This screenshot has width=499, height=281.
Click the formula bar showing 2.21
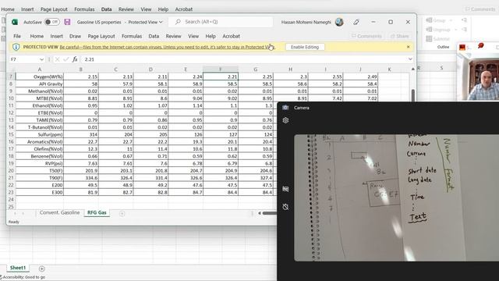click(243, 59)
